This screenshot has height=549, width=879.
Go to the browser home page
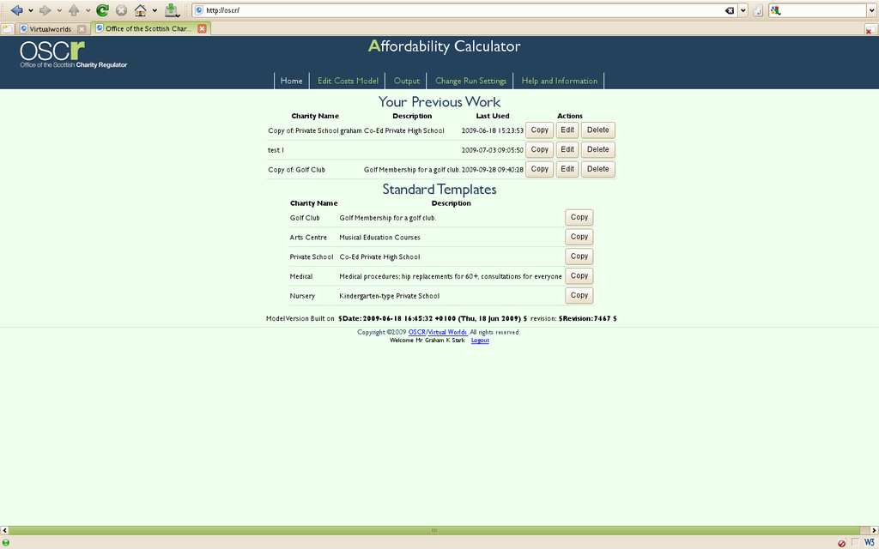[x=138, y=10]
